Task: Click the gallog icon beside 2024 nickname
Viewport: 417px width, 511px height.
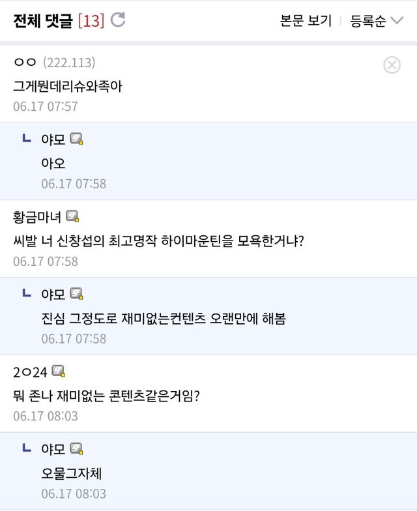Action: pos(59,372)
